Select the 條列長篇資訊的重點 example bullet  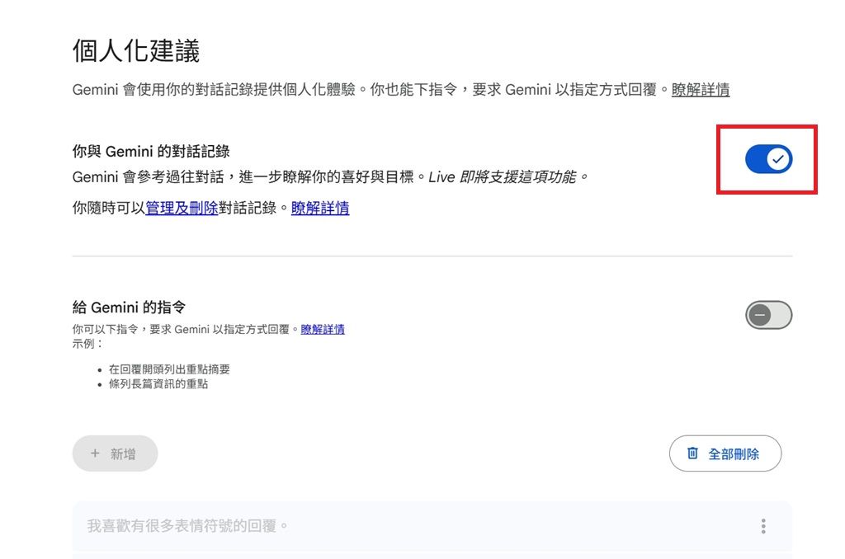point(158,383)
